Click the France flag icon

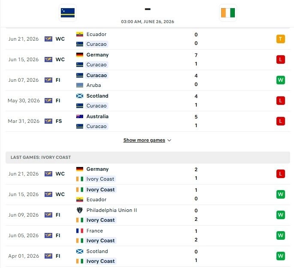coord(80,231)
